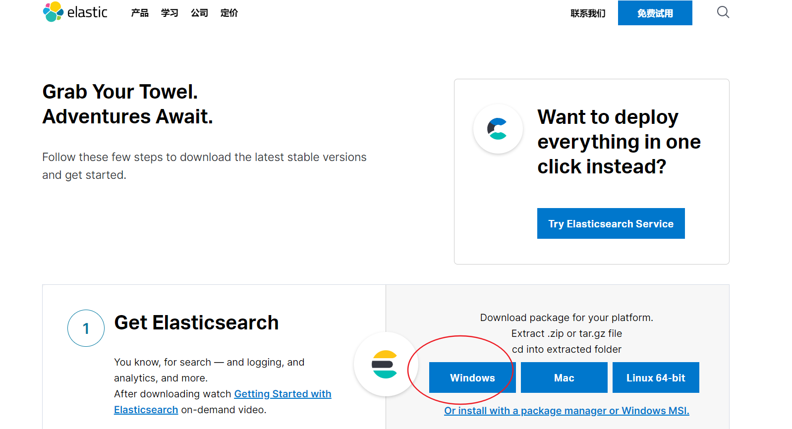Click the 'Want to deploy everything' heading
The width and height of the screenshot is (792, 429).
click(x=619, y=142)
